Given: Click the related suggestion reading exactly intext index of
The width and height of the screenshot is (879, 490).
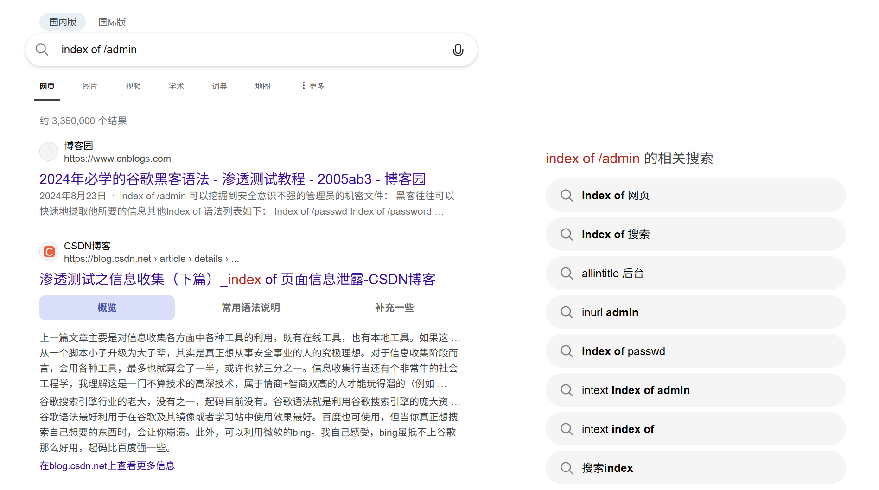Looking at the screenshot, I should [x=695, y=429].
